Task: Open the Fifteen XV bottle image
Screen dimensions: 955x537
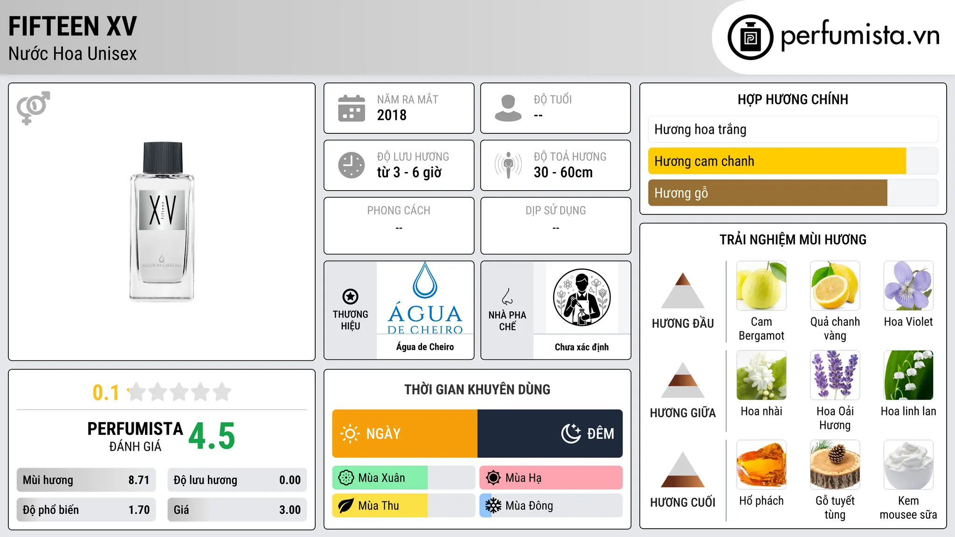Action: 162,221
